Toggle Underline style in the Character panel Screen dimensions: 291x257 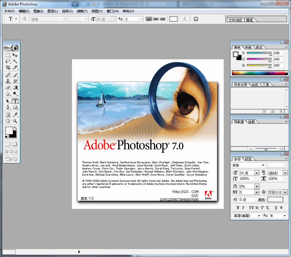point(276,207)
